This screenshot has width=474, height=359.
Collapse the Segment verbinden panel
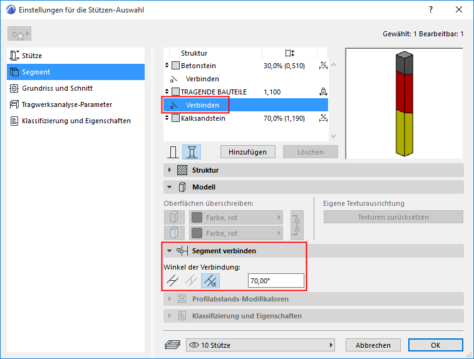click(x=170, y=251)
